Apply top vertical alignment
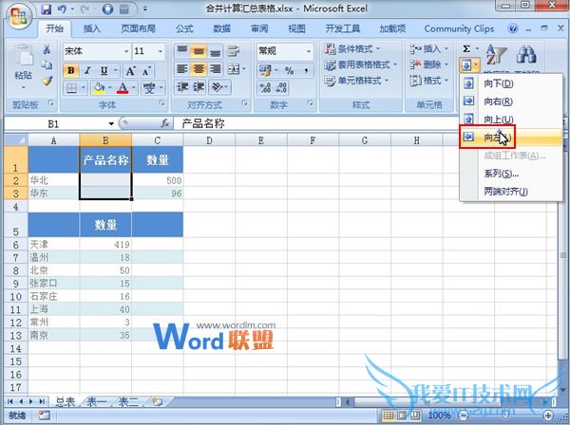The image size is (570, 425). (x=182, y=50)
